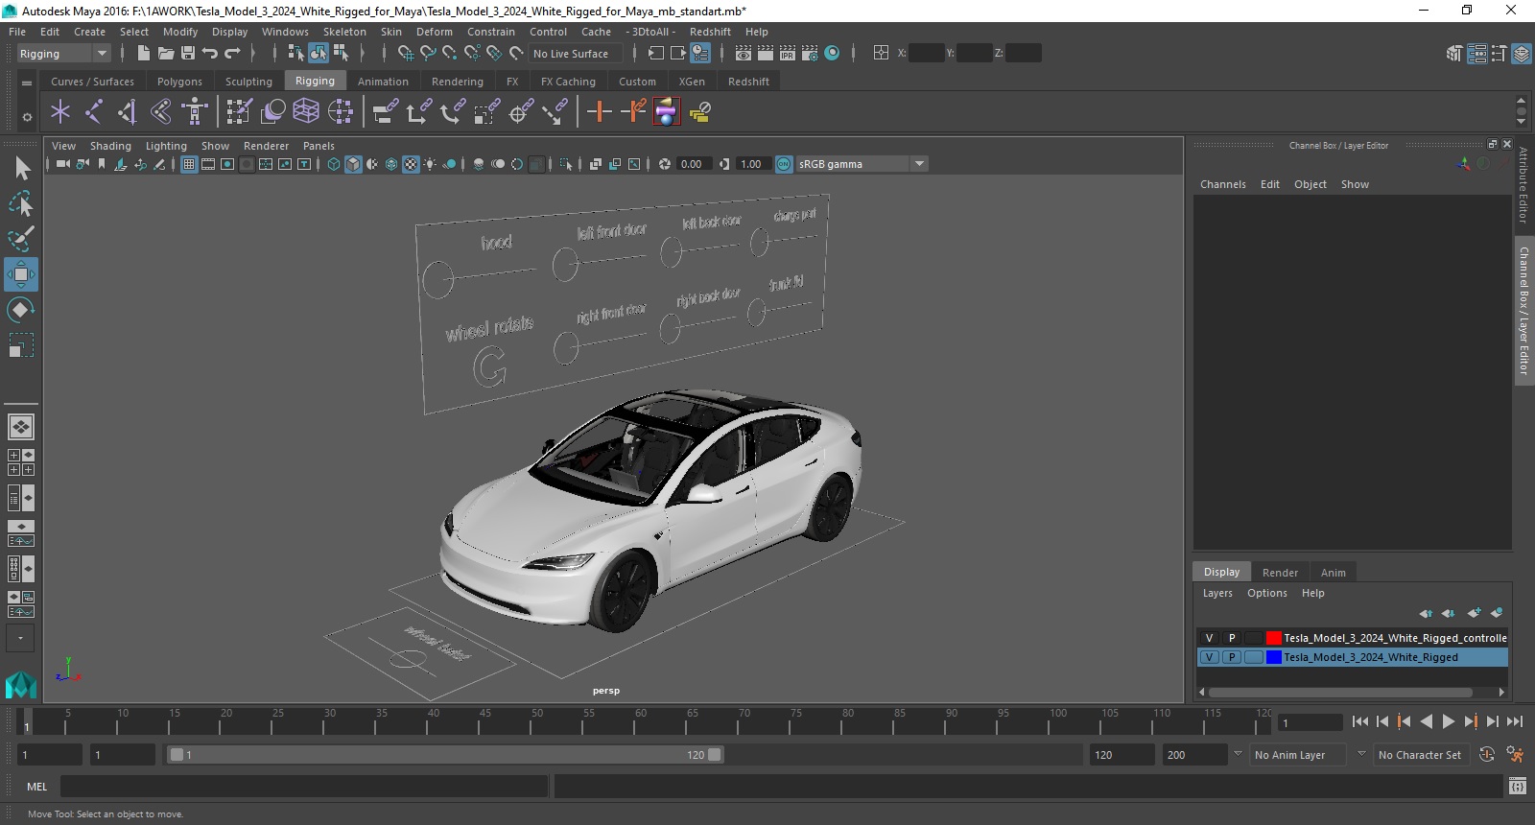Click the Create Lattice shelf icon

[x=306, y=112]
